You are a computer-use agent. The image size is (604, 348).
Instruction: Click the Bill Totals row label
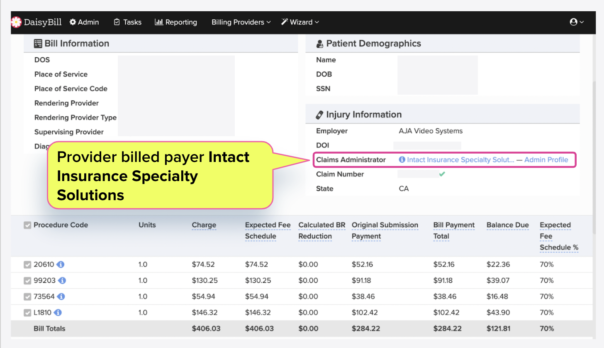click(x=49, y=328)
